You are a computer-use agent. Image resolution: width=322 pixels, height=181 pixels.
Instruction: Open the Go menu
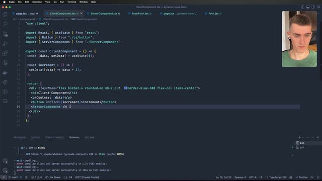point(55,2)
